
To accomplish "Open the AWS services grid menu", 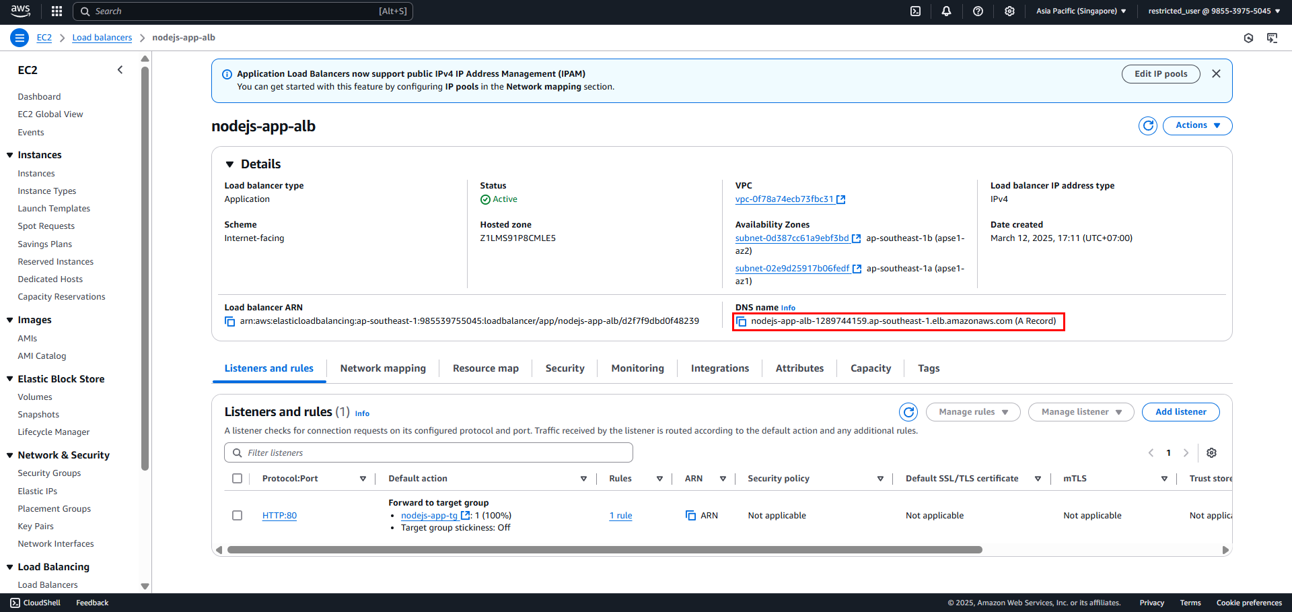I will (57, 11).
